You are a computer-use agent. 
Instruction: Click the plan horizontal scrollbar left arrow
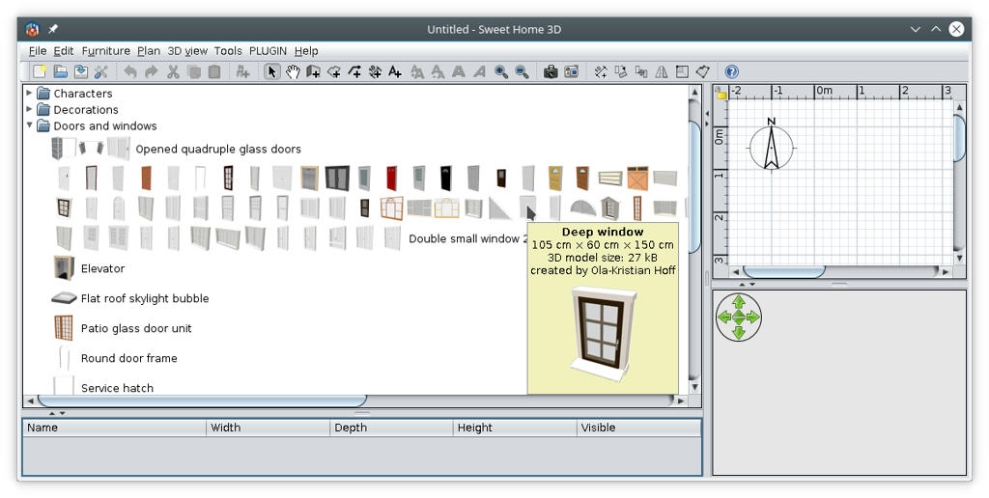736,272
